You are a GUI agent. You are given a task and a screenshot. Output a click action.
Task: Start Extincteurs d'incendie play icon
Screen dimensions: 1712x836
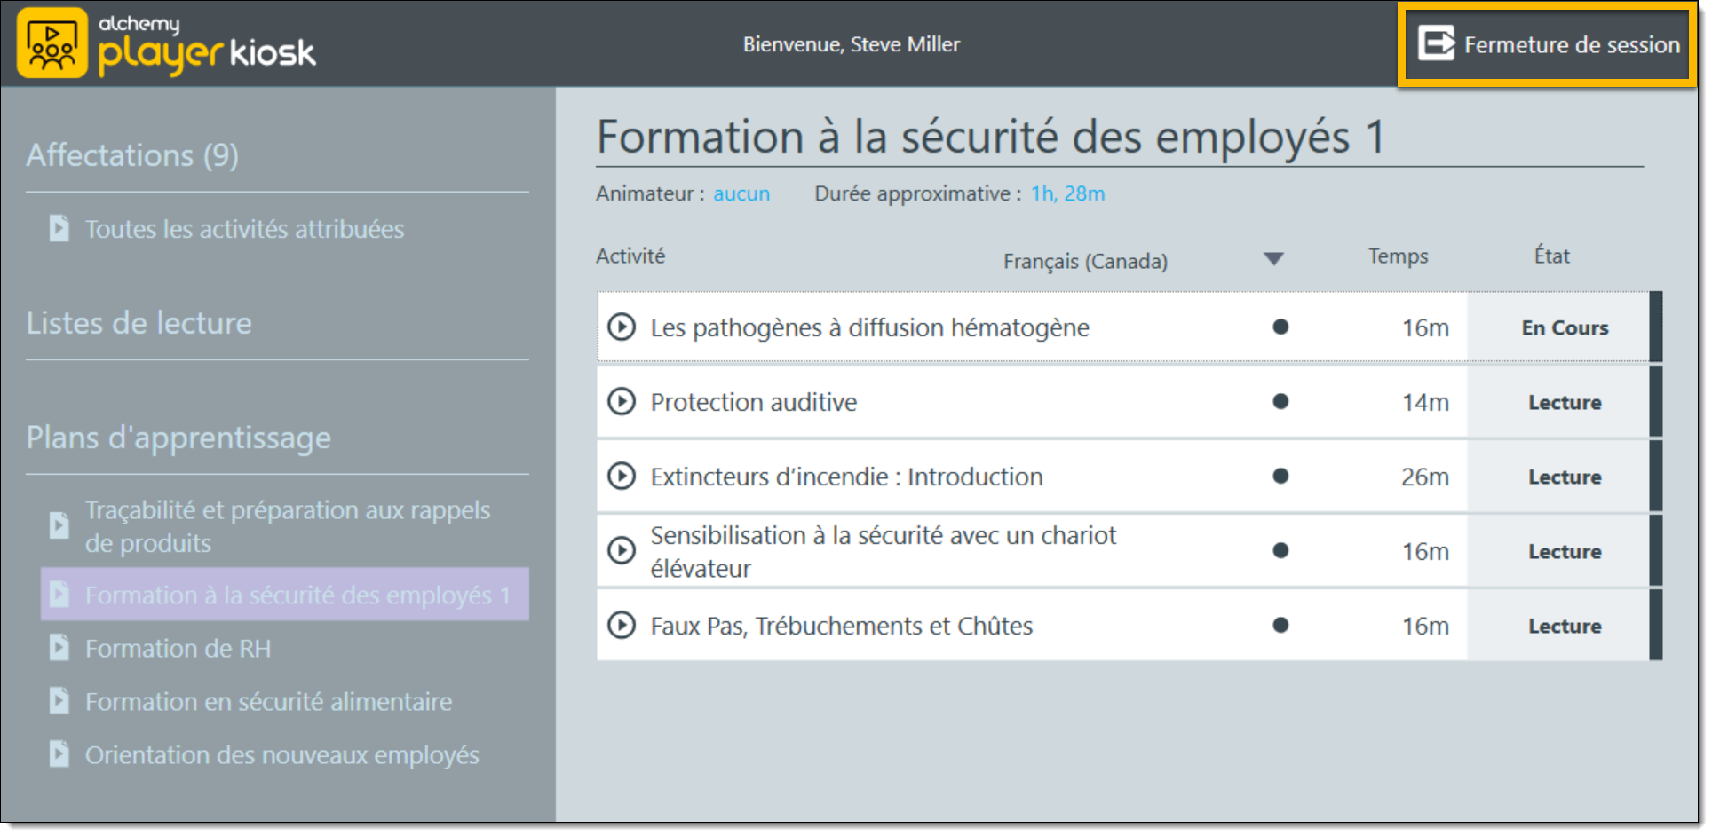622,477
